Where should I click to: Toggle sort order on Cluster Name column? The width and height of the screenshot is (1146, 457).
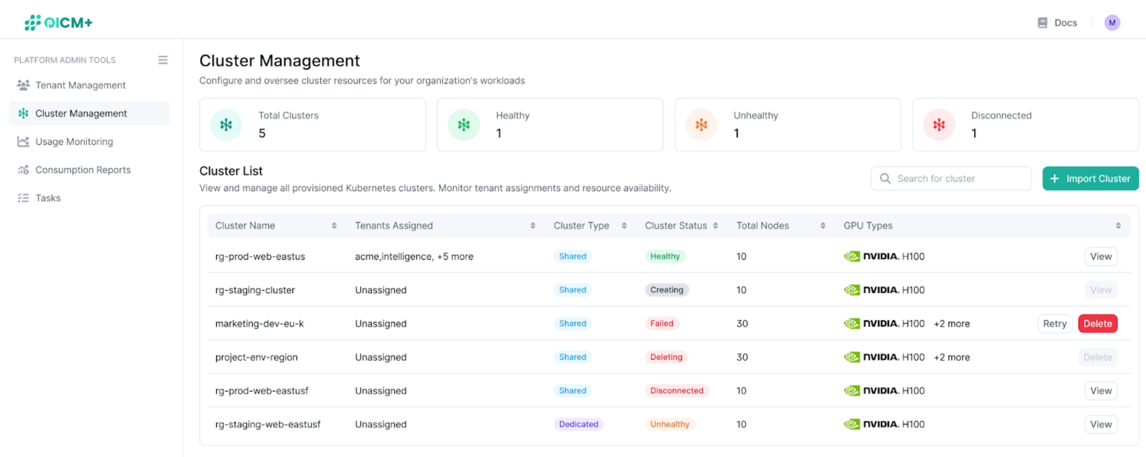pos(335,225)
